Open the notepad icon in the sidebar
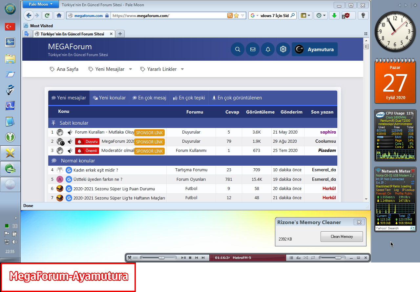The image size is (420, 292). 10,121
